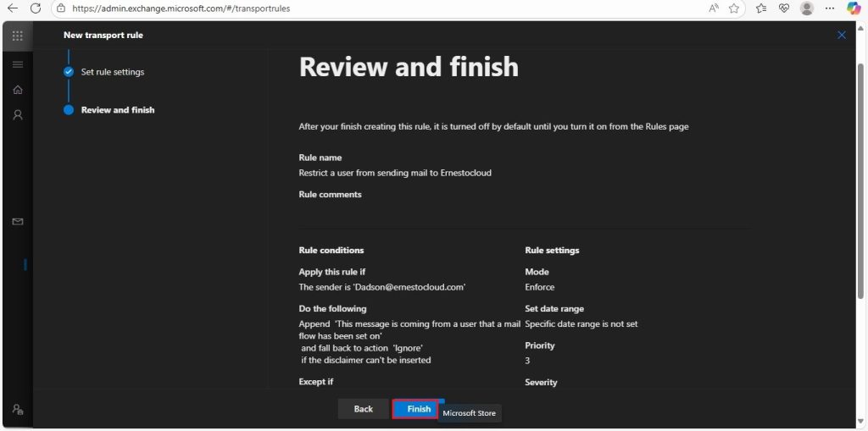The image size is (868, 431).
Task: Add page to favorites star icon
Action: (x=734, y=8)
